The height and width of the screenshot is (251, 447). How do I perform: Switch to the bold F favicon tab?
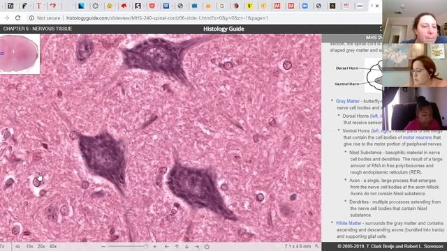click(x=24, y=6)
